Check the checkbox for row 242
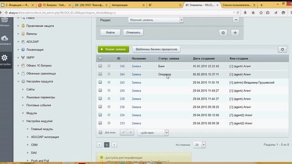292x164 pixels. 100,82
